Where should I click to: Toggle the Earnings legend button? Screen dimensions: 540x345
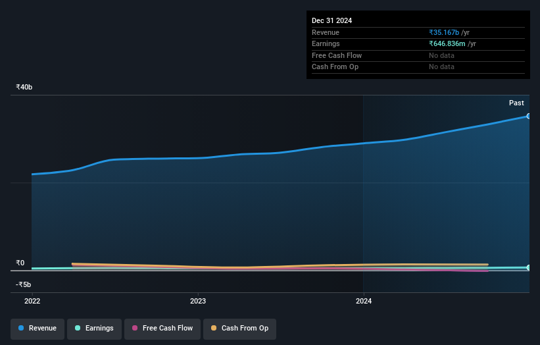click(94, 329)
